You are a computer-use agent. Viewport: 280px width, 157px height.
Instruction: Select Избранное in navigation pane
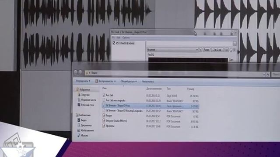click(x=84, y=89)
